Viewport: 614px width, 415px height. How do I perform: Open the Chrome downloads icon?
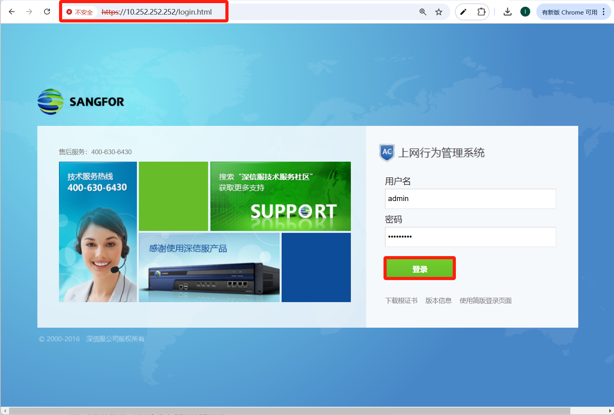click(507, 12)
